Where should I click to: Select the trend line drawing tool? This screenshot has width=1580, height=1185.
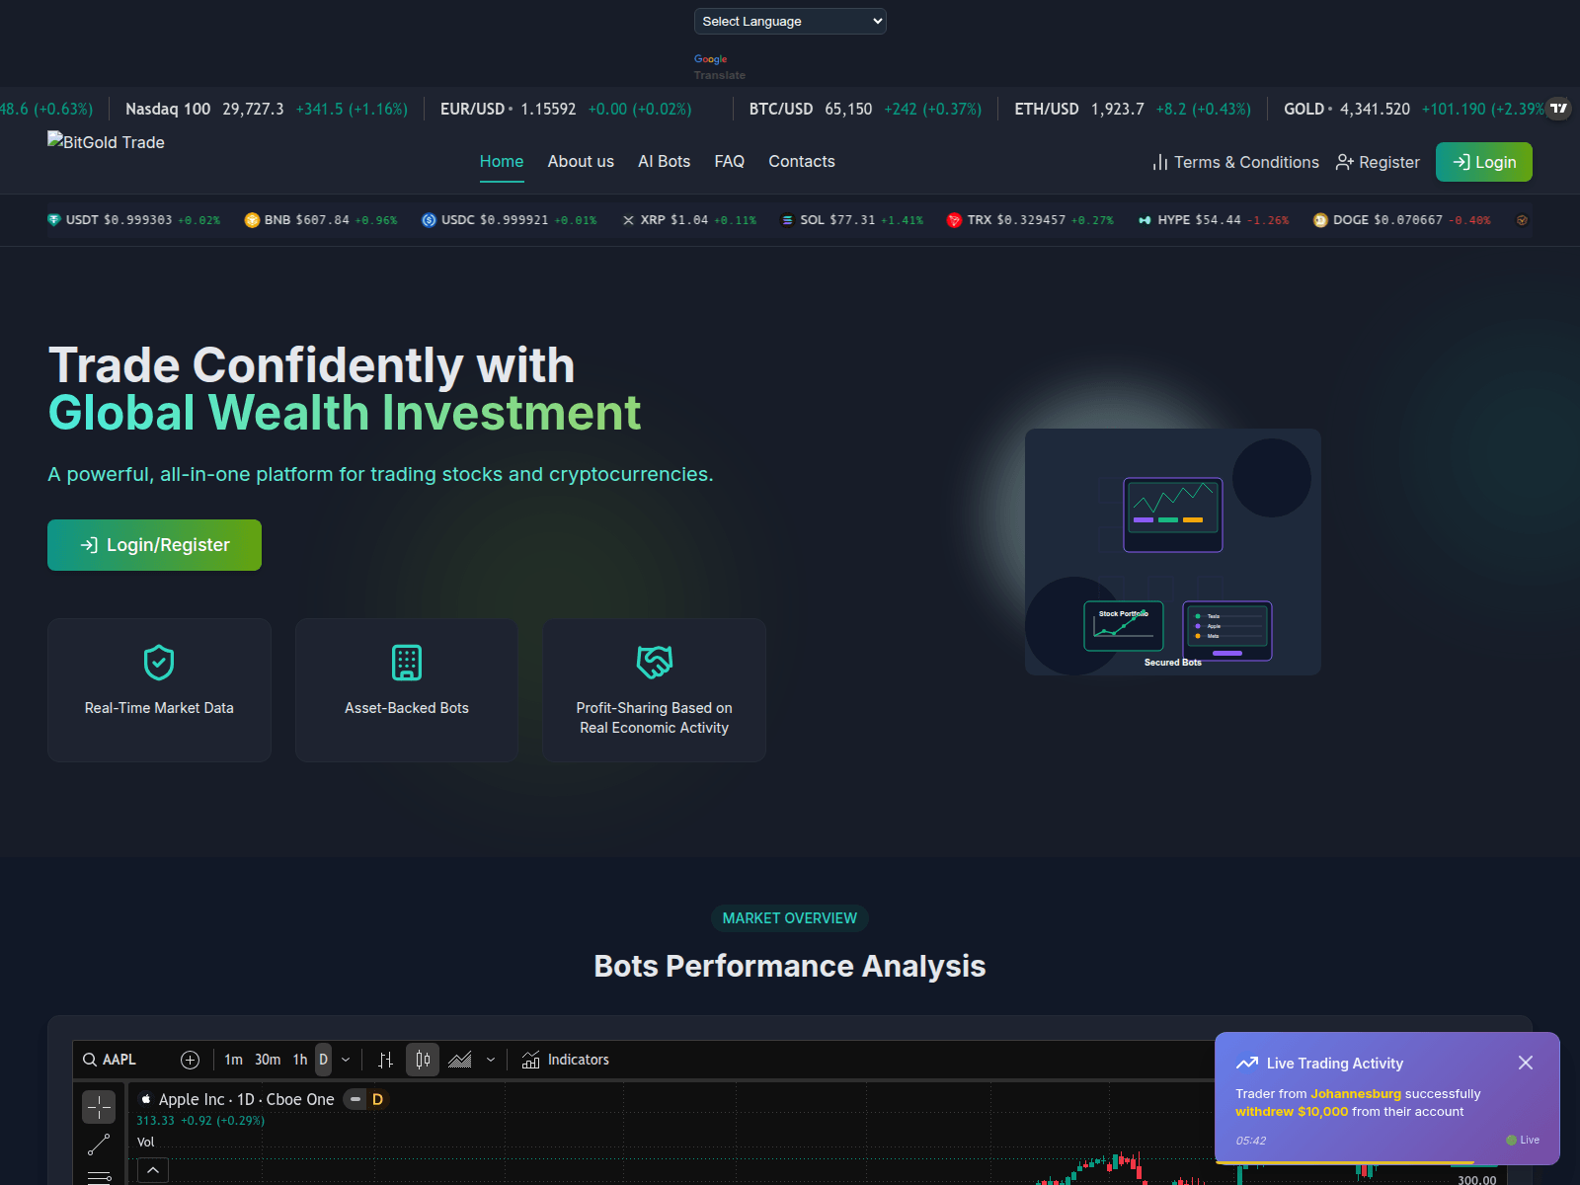99,1145
